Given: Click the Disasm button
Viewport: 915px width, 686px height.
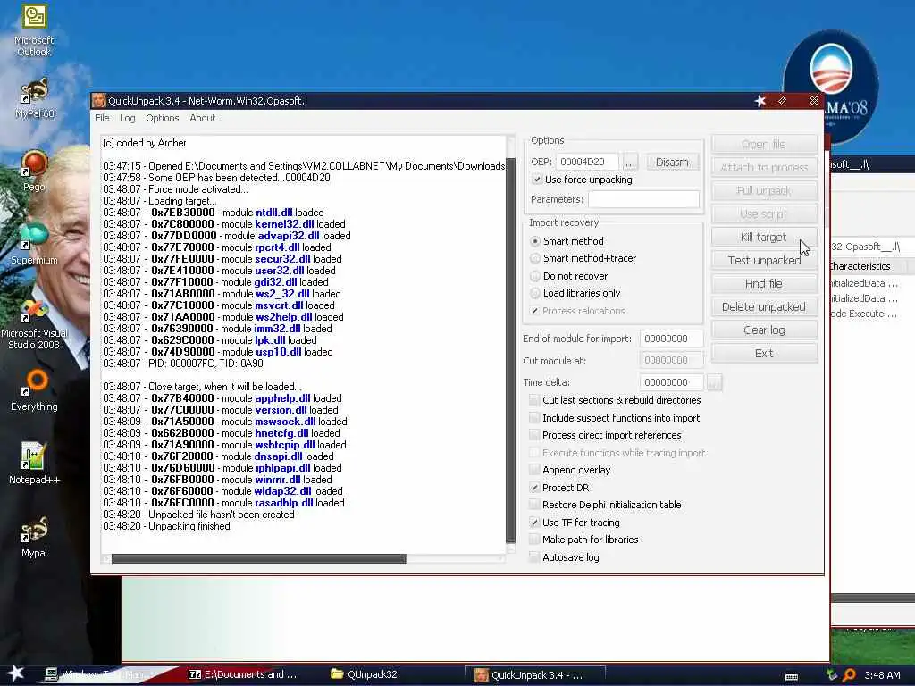Looking at the screenshot, I should pyautogui.click(x=672, y=162).
